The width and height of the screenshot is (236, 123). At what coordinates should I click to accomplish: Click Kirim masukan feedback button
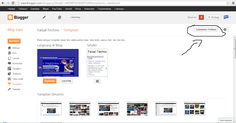point(226,120)
